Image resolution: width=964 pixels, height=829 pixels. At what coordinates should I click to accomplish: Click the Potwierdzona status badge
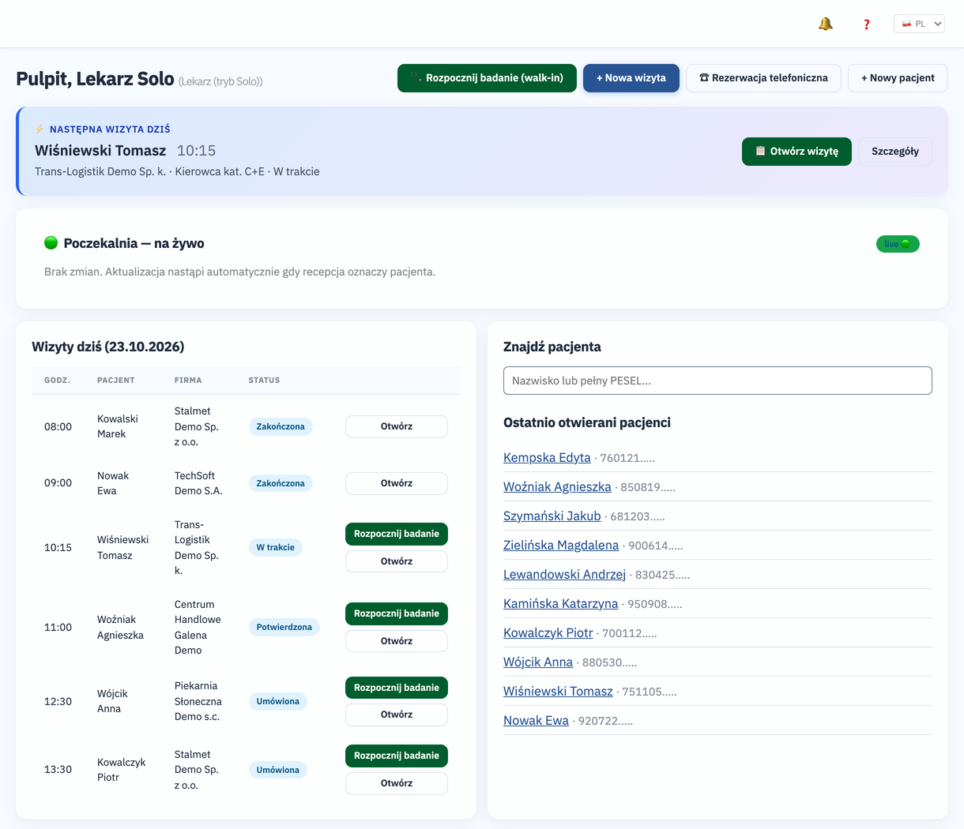[284, 627]
